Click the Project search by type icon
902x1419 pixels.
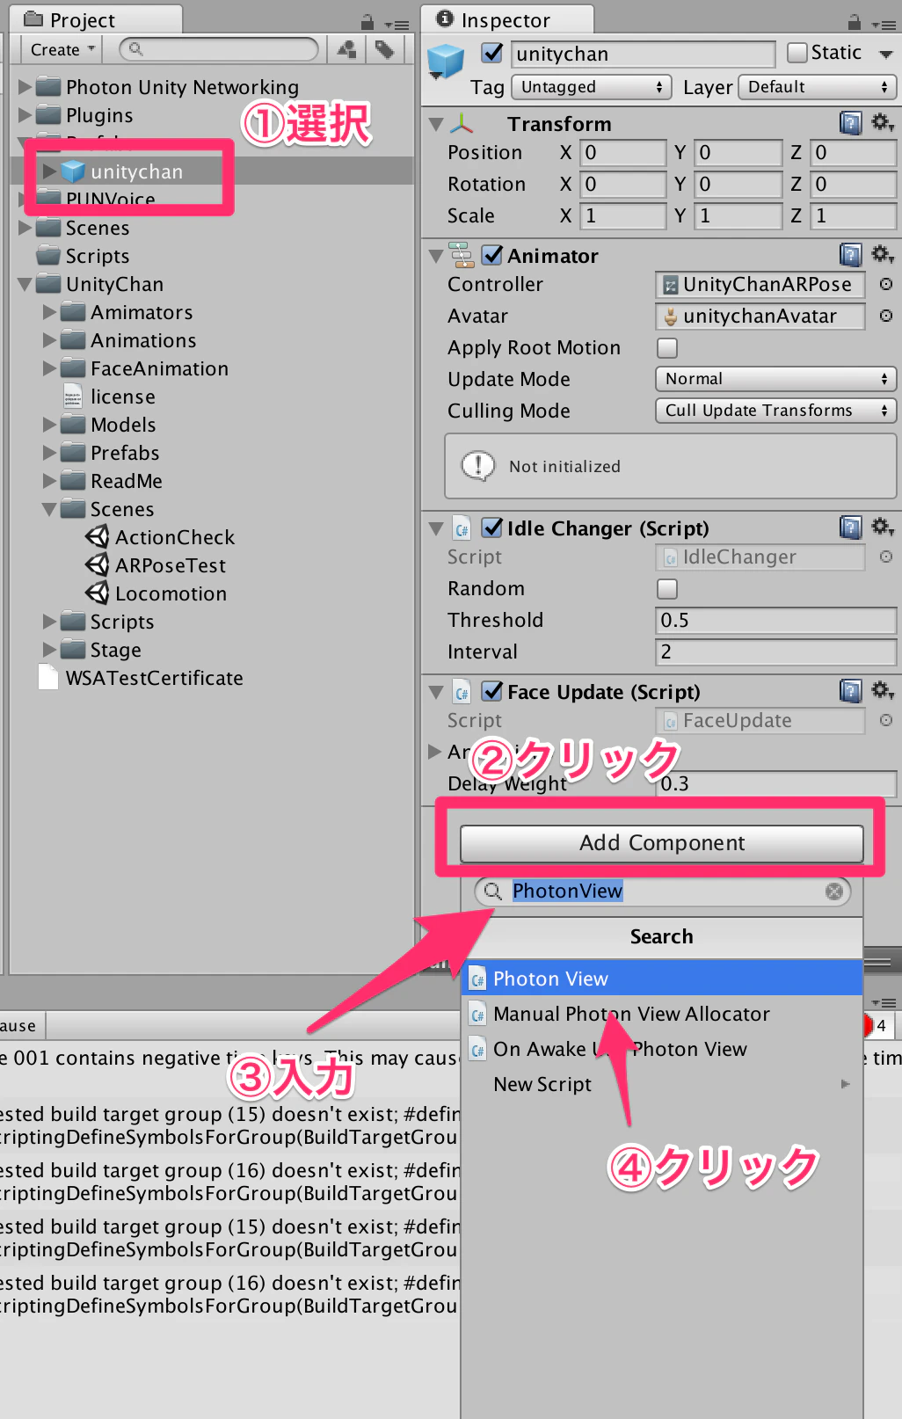click(x=347, y=50)
